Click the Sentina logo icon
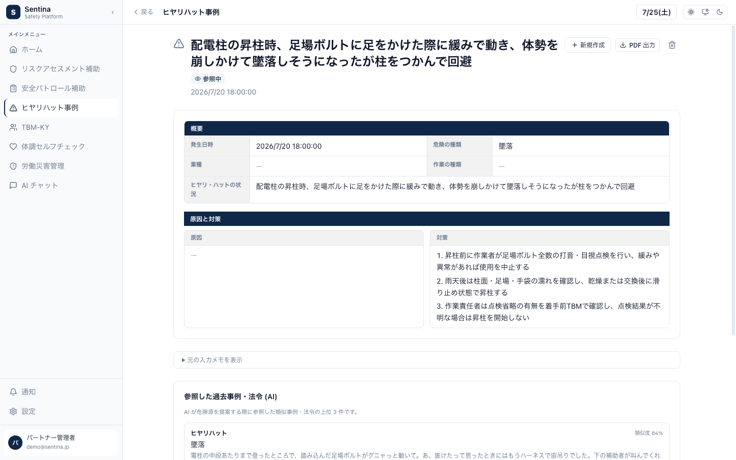The height and width of the screenshot is (460, 736). coord(13,12)
